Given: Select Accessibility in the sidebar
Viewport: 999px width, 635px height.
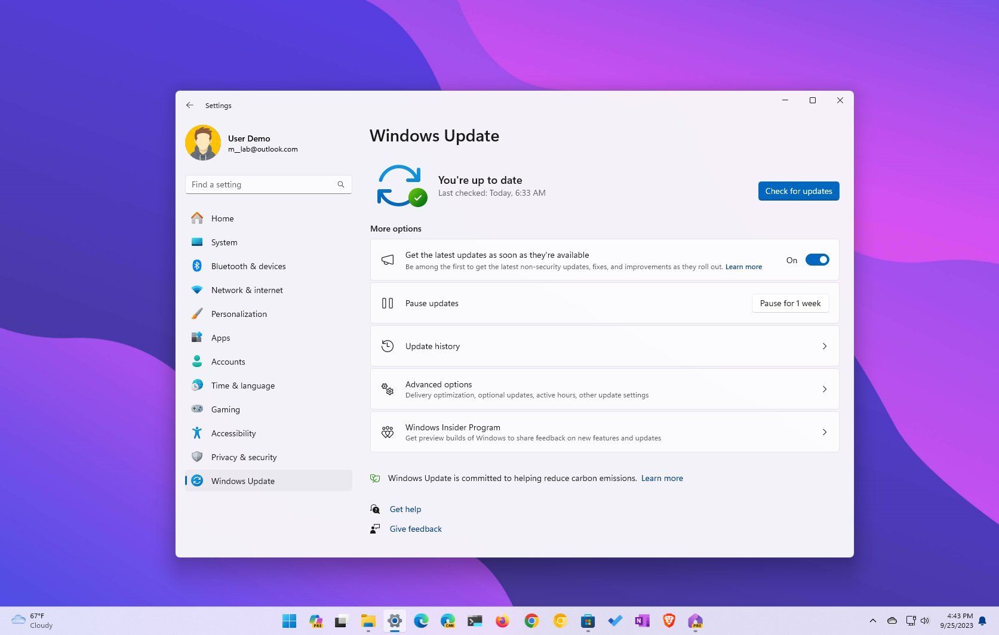Looking at the screenshot, I should click(269, 433).
